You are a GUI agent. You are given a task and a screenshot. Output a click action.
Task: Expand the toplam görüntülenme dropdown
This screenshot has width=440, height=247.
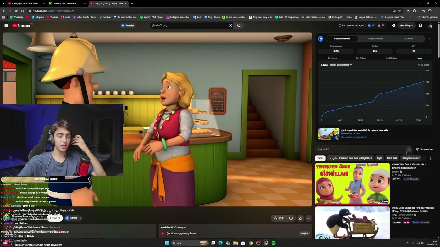(x=341, y=65)
